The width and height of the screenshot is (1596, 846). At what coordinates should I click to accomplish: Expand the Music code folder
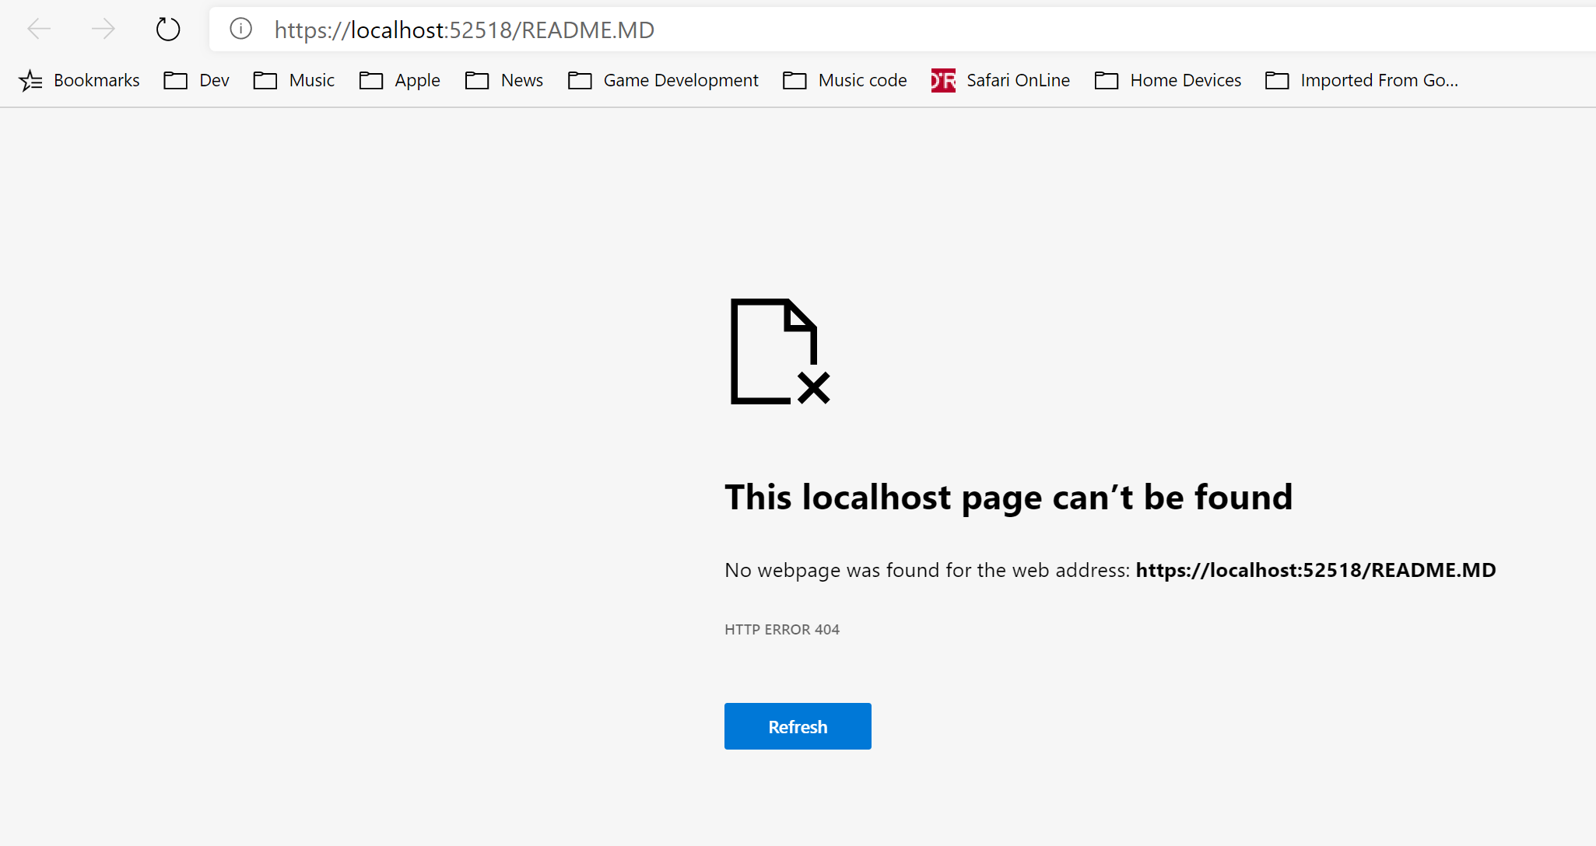tap(845, 80)
